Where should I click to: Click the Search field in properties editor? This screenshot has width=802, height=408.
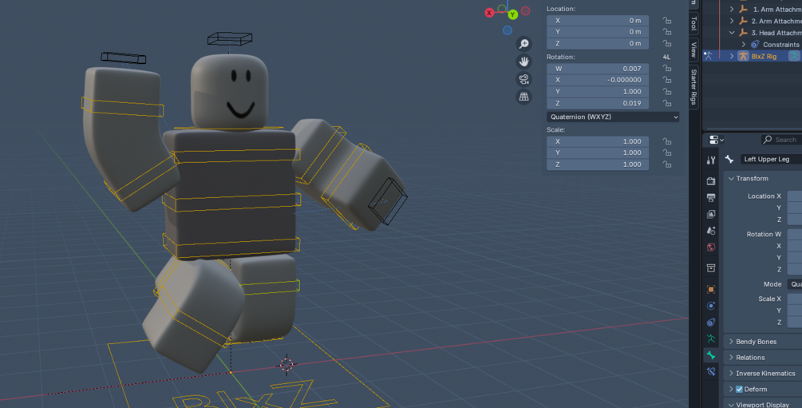tap(781, 140)
